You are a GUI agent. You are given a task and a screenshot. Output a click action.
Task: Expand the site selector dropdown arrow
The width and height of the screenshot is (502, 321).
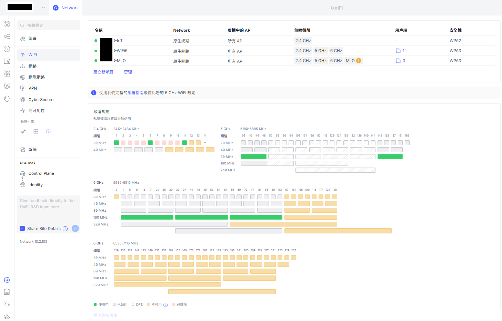pyautogui.click(x=43, y=8)
